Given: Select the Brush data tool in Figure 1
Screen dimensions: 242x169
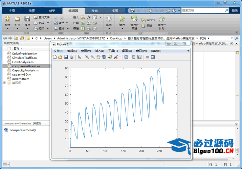Looking at the screenshot, I should pyautogui.click(x=116, y=57).
